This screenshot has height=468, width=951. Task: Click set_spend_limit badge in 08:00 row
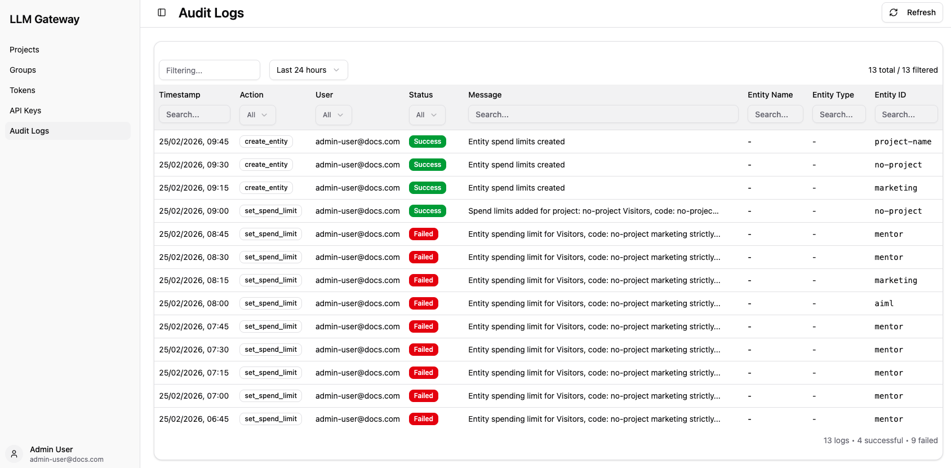click(x=271, y=303)
